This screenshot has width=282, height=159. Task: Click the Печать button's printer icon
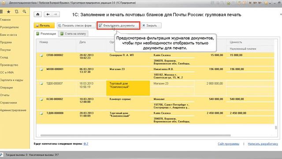click(37, 26)
